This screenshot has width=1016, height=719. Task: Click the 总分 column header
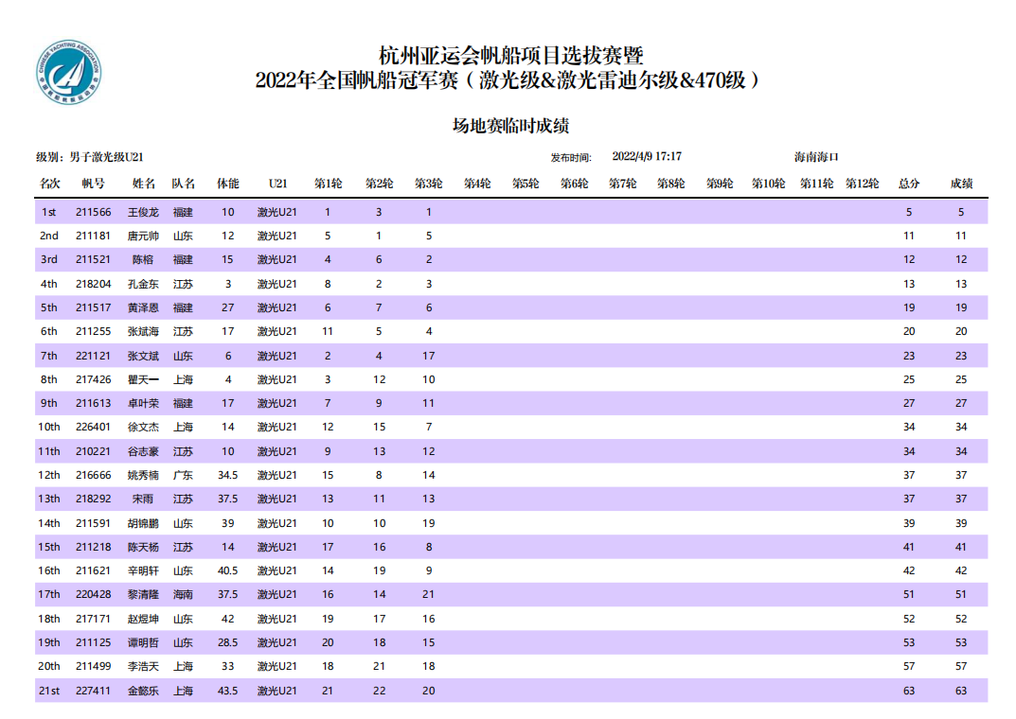pos(909,184)
